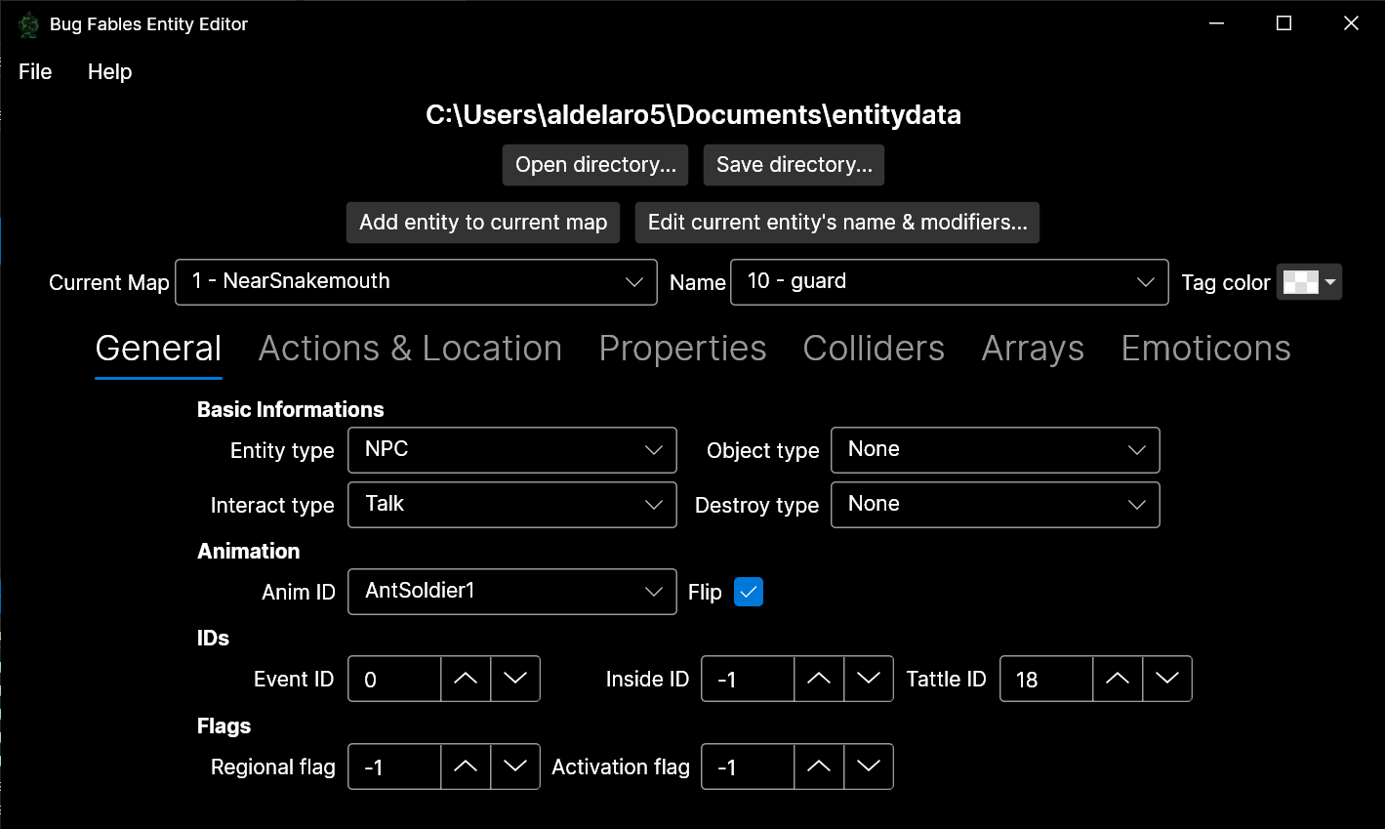Click Add entity to current map
The width and height of the screenshot is (1385, 829).
(x=483, y=223)
